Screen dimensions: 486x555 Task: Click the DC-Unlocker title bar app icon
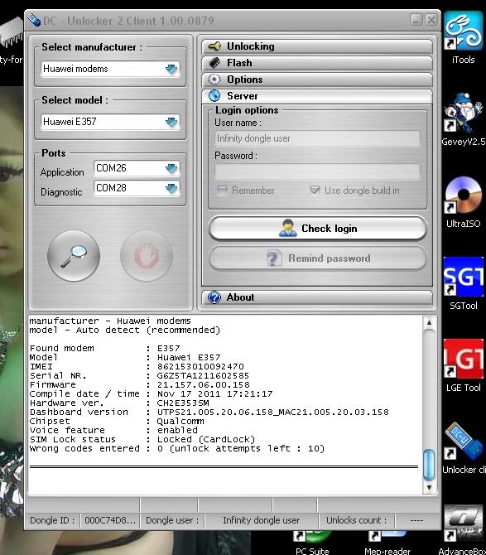pyautogui.click(x=34, y=20)
